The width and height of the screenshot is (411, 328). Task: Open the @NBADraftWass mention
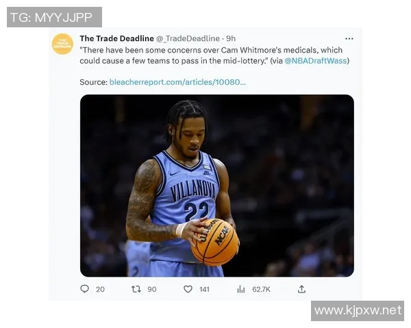(x=316, y=61)
